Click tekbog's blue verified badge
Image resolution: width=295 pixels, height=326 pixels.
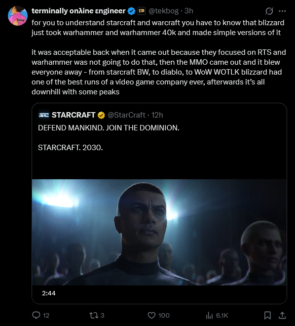pos(131,11)
